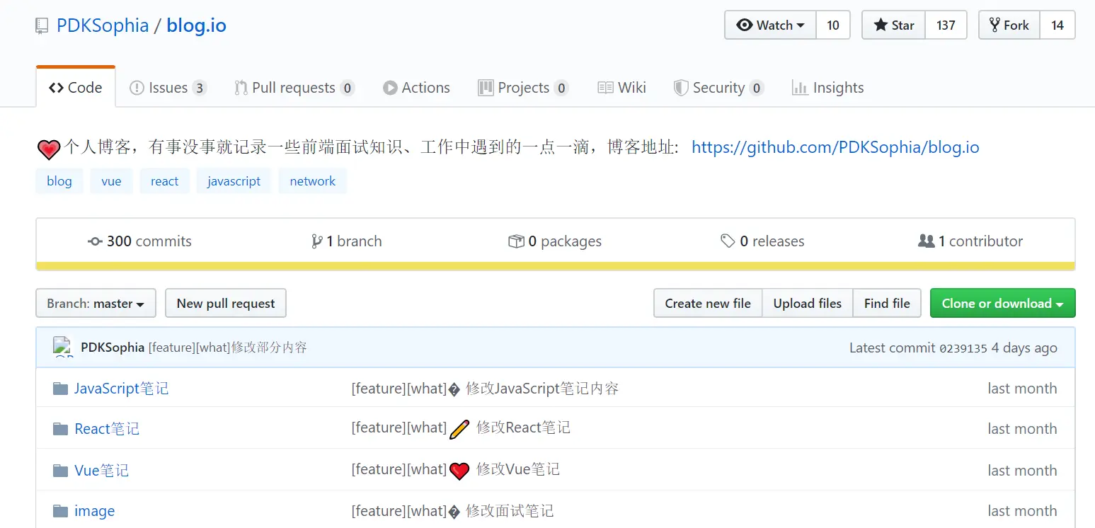
Task: Click the repository book icon beside PDKSophia
Action: [x=42, y=26]
